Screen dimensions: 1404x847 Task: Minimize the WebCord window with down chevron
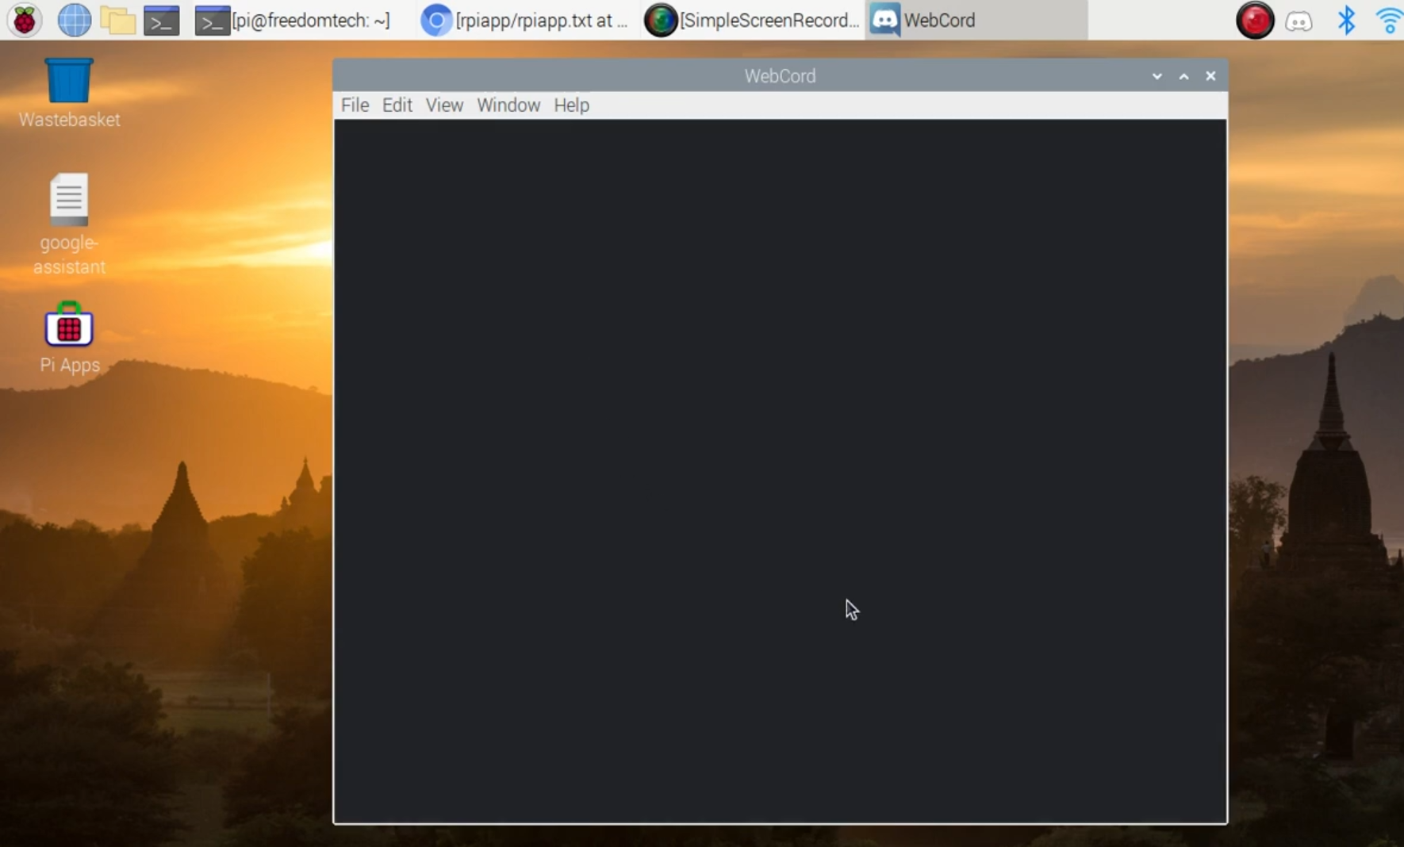[1157, 76]
